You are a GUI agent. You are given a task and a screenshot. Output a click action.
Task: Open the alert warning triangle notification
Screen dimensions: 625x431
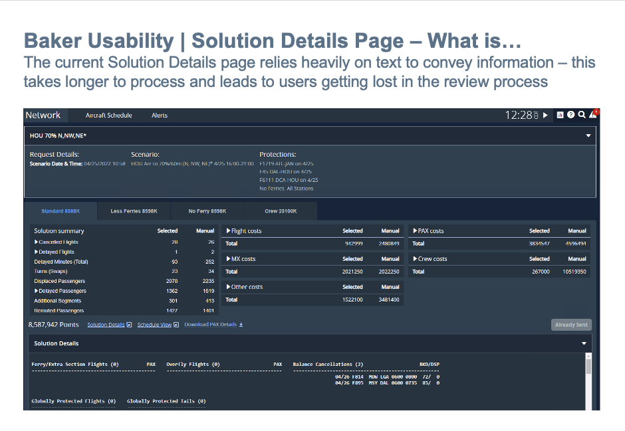(592, 115)
